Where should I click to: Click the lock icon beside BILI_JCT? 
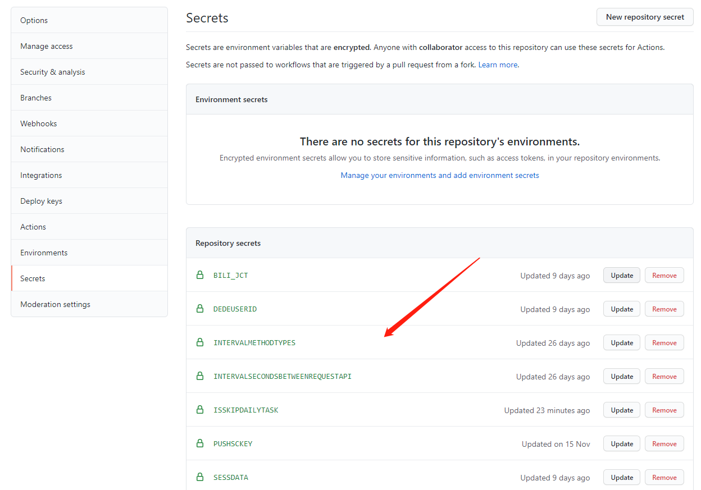point(199,275)
